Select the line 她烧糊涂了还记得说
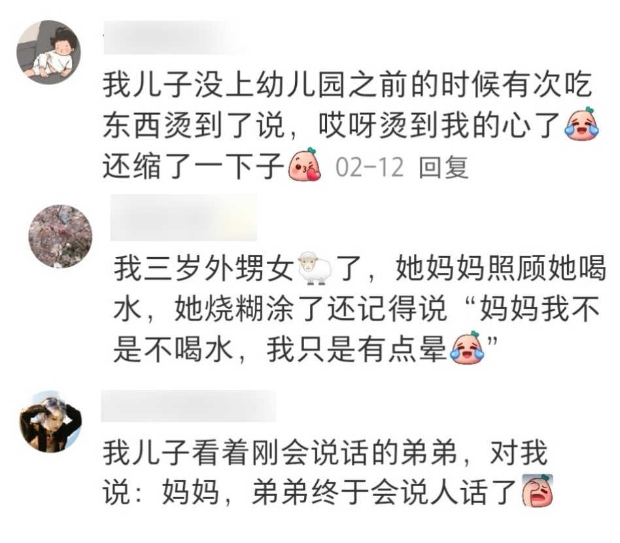 pos(311,309)
